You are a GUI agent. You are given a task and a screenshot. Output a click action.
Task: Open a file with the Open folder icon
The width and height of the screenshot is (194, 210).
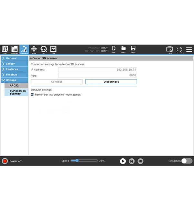click(x=123, y=49)
